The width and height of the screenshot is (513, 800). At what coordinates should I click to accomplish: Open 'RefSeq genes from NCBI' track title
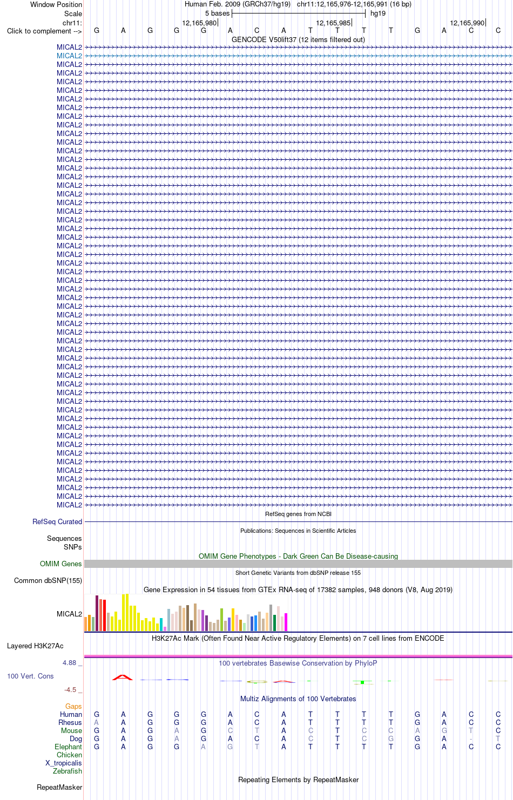(298, 514)
